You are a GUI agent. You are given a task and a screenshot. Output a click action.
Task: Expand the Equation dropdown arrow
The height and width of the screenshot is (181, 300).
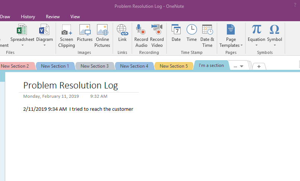pos(256,45)
